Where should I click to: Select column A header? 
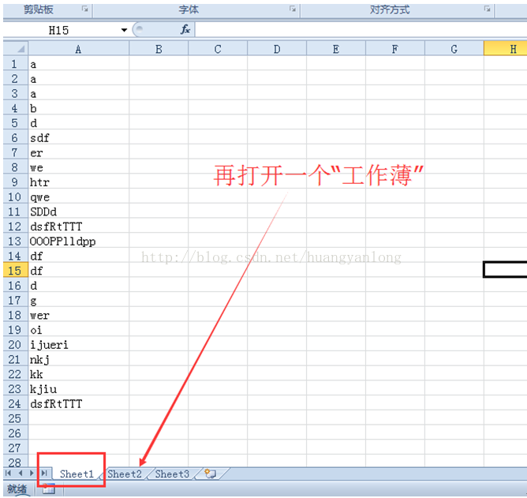click(79, 49)
